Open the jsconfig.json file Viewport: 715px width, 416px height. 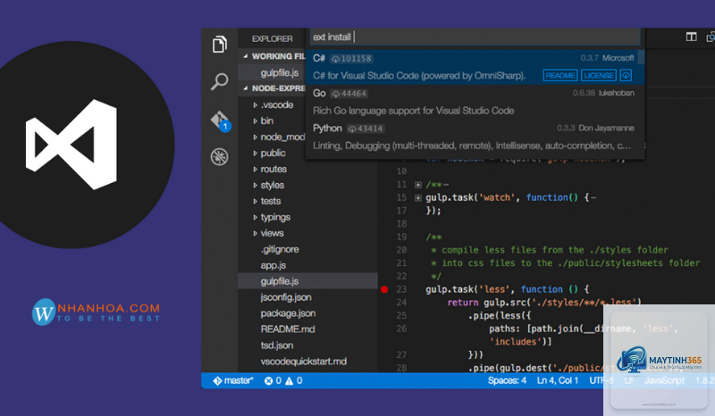pos(286,297)
